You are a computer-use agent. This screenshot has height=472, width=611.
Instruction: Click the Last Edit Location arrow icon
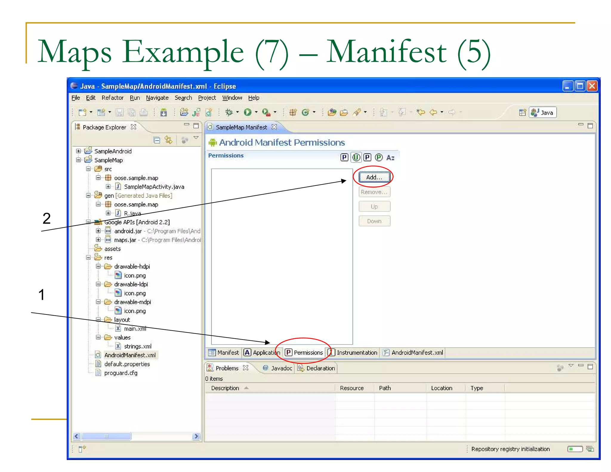point(421,112)
